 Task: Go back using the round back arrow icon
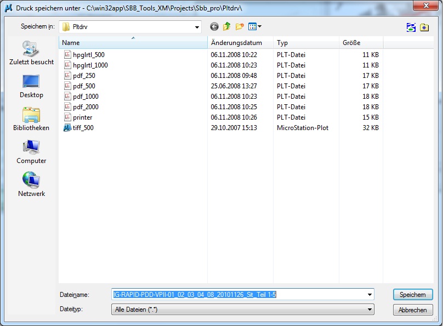pos(214,27)
